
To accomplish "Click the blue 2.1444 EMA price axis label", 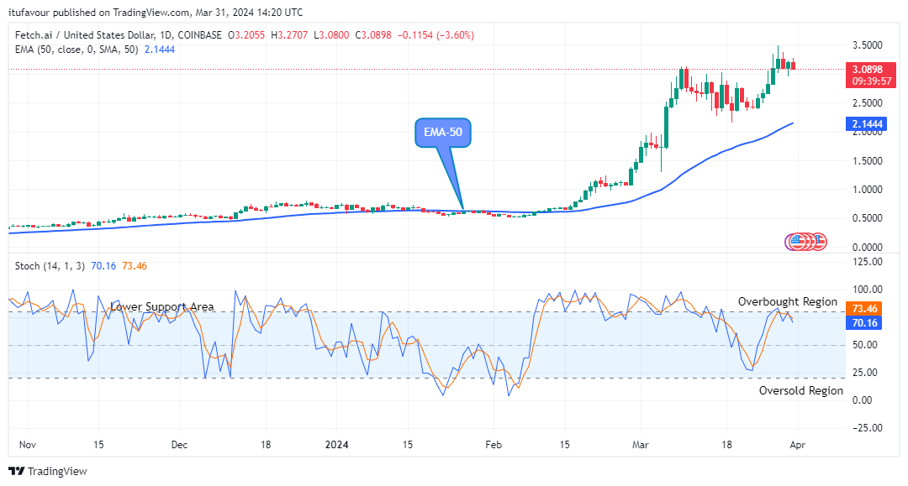I will 868,123.
